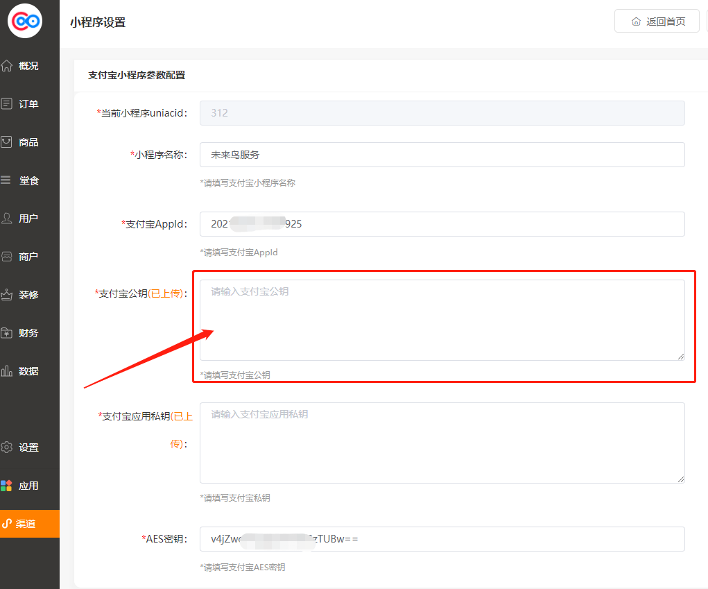Open the 商品 products icon
The width and height of the screenshot is (708, 589).
click(7, 142)
